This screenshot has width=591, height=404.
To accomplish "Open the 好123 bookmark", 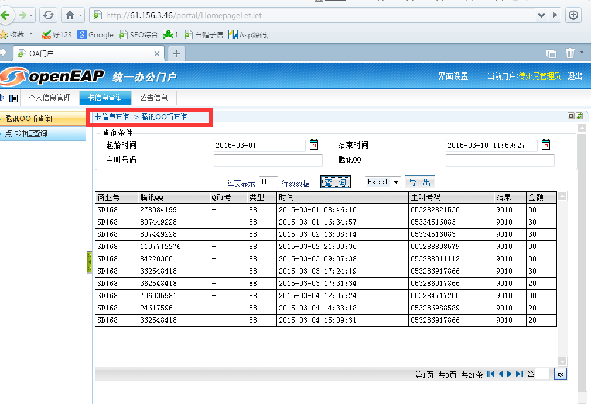I will pos(57,34).
